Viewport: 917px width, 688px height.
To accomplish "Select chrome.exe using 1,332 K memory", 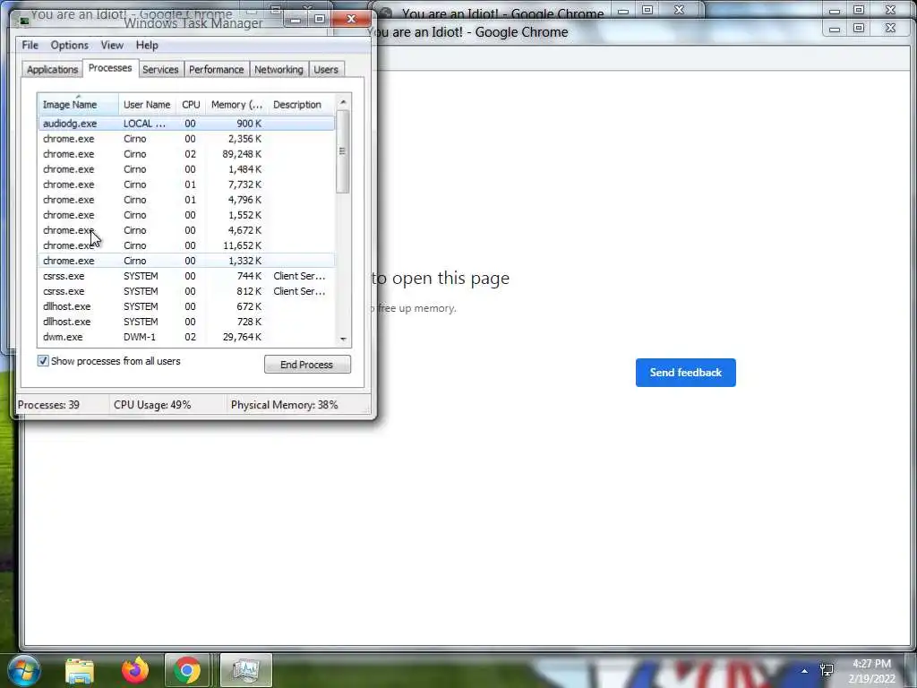I will 186,261.
